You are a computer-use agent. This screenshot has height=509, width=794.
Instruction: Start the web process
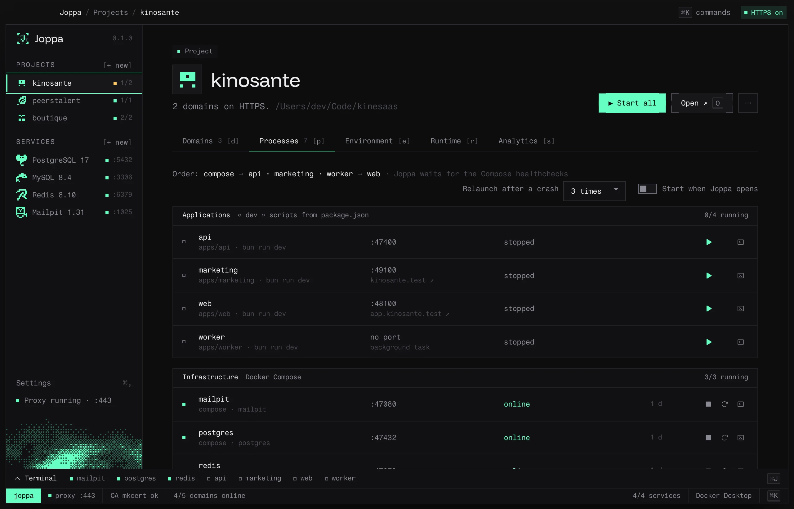(x=709, y=309)
